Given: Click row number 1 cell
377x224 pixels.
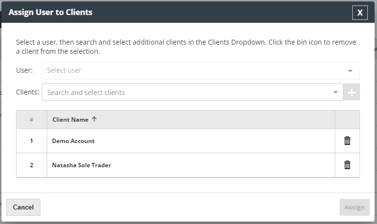Looking at the screenshot, I should (x=32, y=141).
